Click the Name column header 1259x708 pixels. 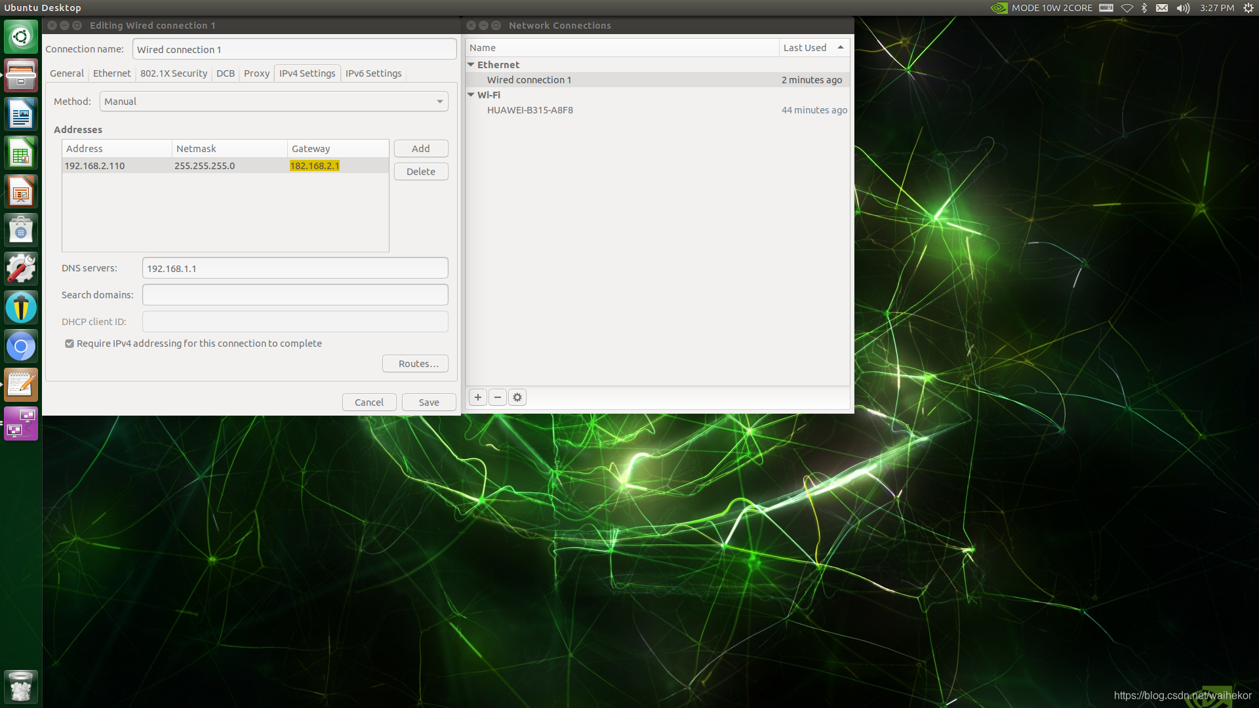click(x=622, y=48)
